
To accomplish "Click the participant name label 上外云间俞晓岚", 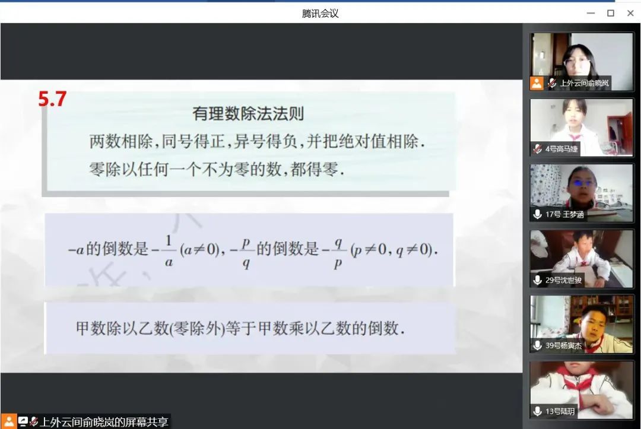I will point(584,83).
